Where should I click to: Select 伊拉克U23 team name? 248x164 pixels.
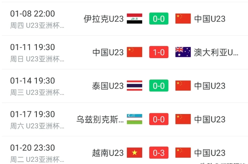coord(104,19)
